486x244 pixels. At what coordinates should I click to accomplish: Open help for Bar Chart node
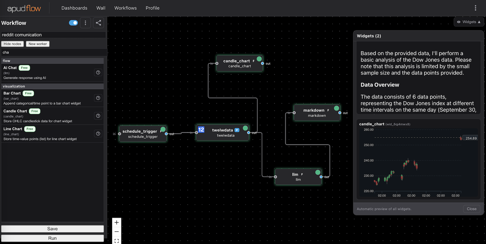coord(98,98)
